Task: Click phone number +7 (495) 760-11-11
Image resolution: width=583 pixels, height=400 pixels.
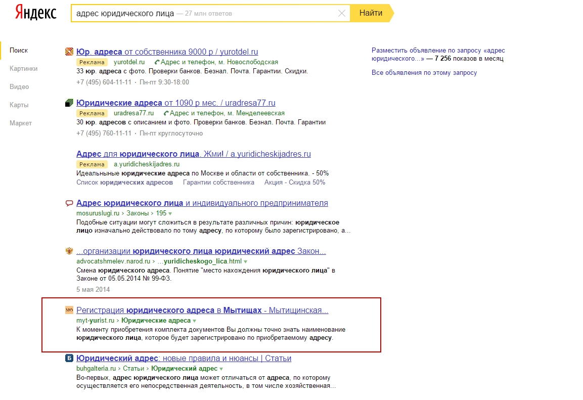Action: click(x=104, y=134)
